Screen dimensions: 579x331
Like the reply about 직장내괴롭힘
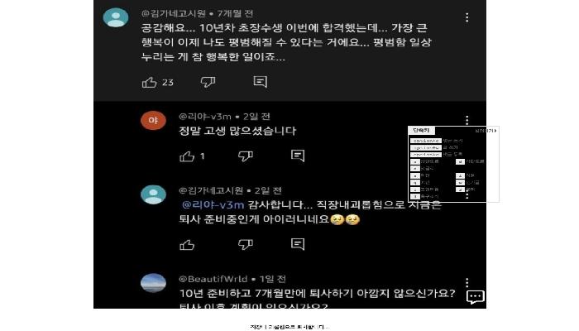[x=187, y=245]
